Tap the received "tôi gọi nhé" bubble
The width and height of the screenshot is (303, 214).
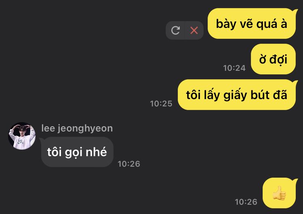coord(77,152)
